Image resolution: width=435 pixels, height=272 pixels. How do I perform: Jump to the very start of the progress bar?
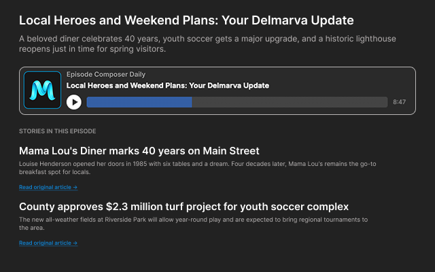(88, 102)
